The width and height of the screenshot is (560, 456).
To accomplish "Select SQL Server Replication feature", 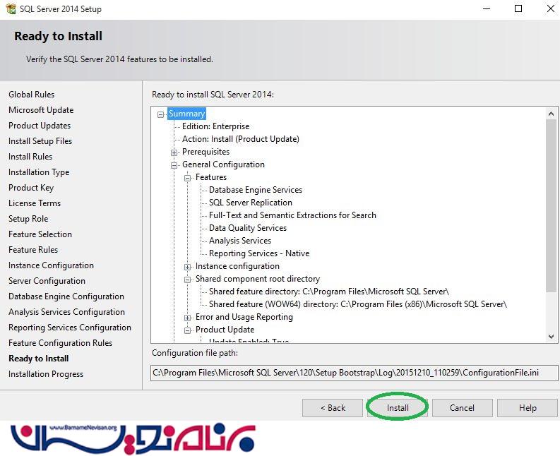I will (x=251, y=203).
